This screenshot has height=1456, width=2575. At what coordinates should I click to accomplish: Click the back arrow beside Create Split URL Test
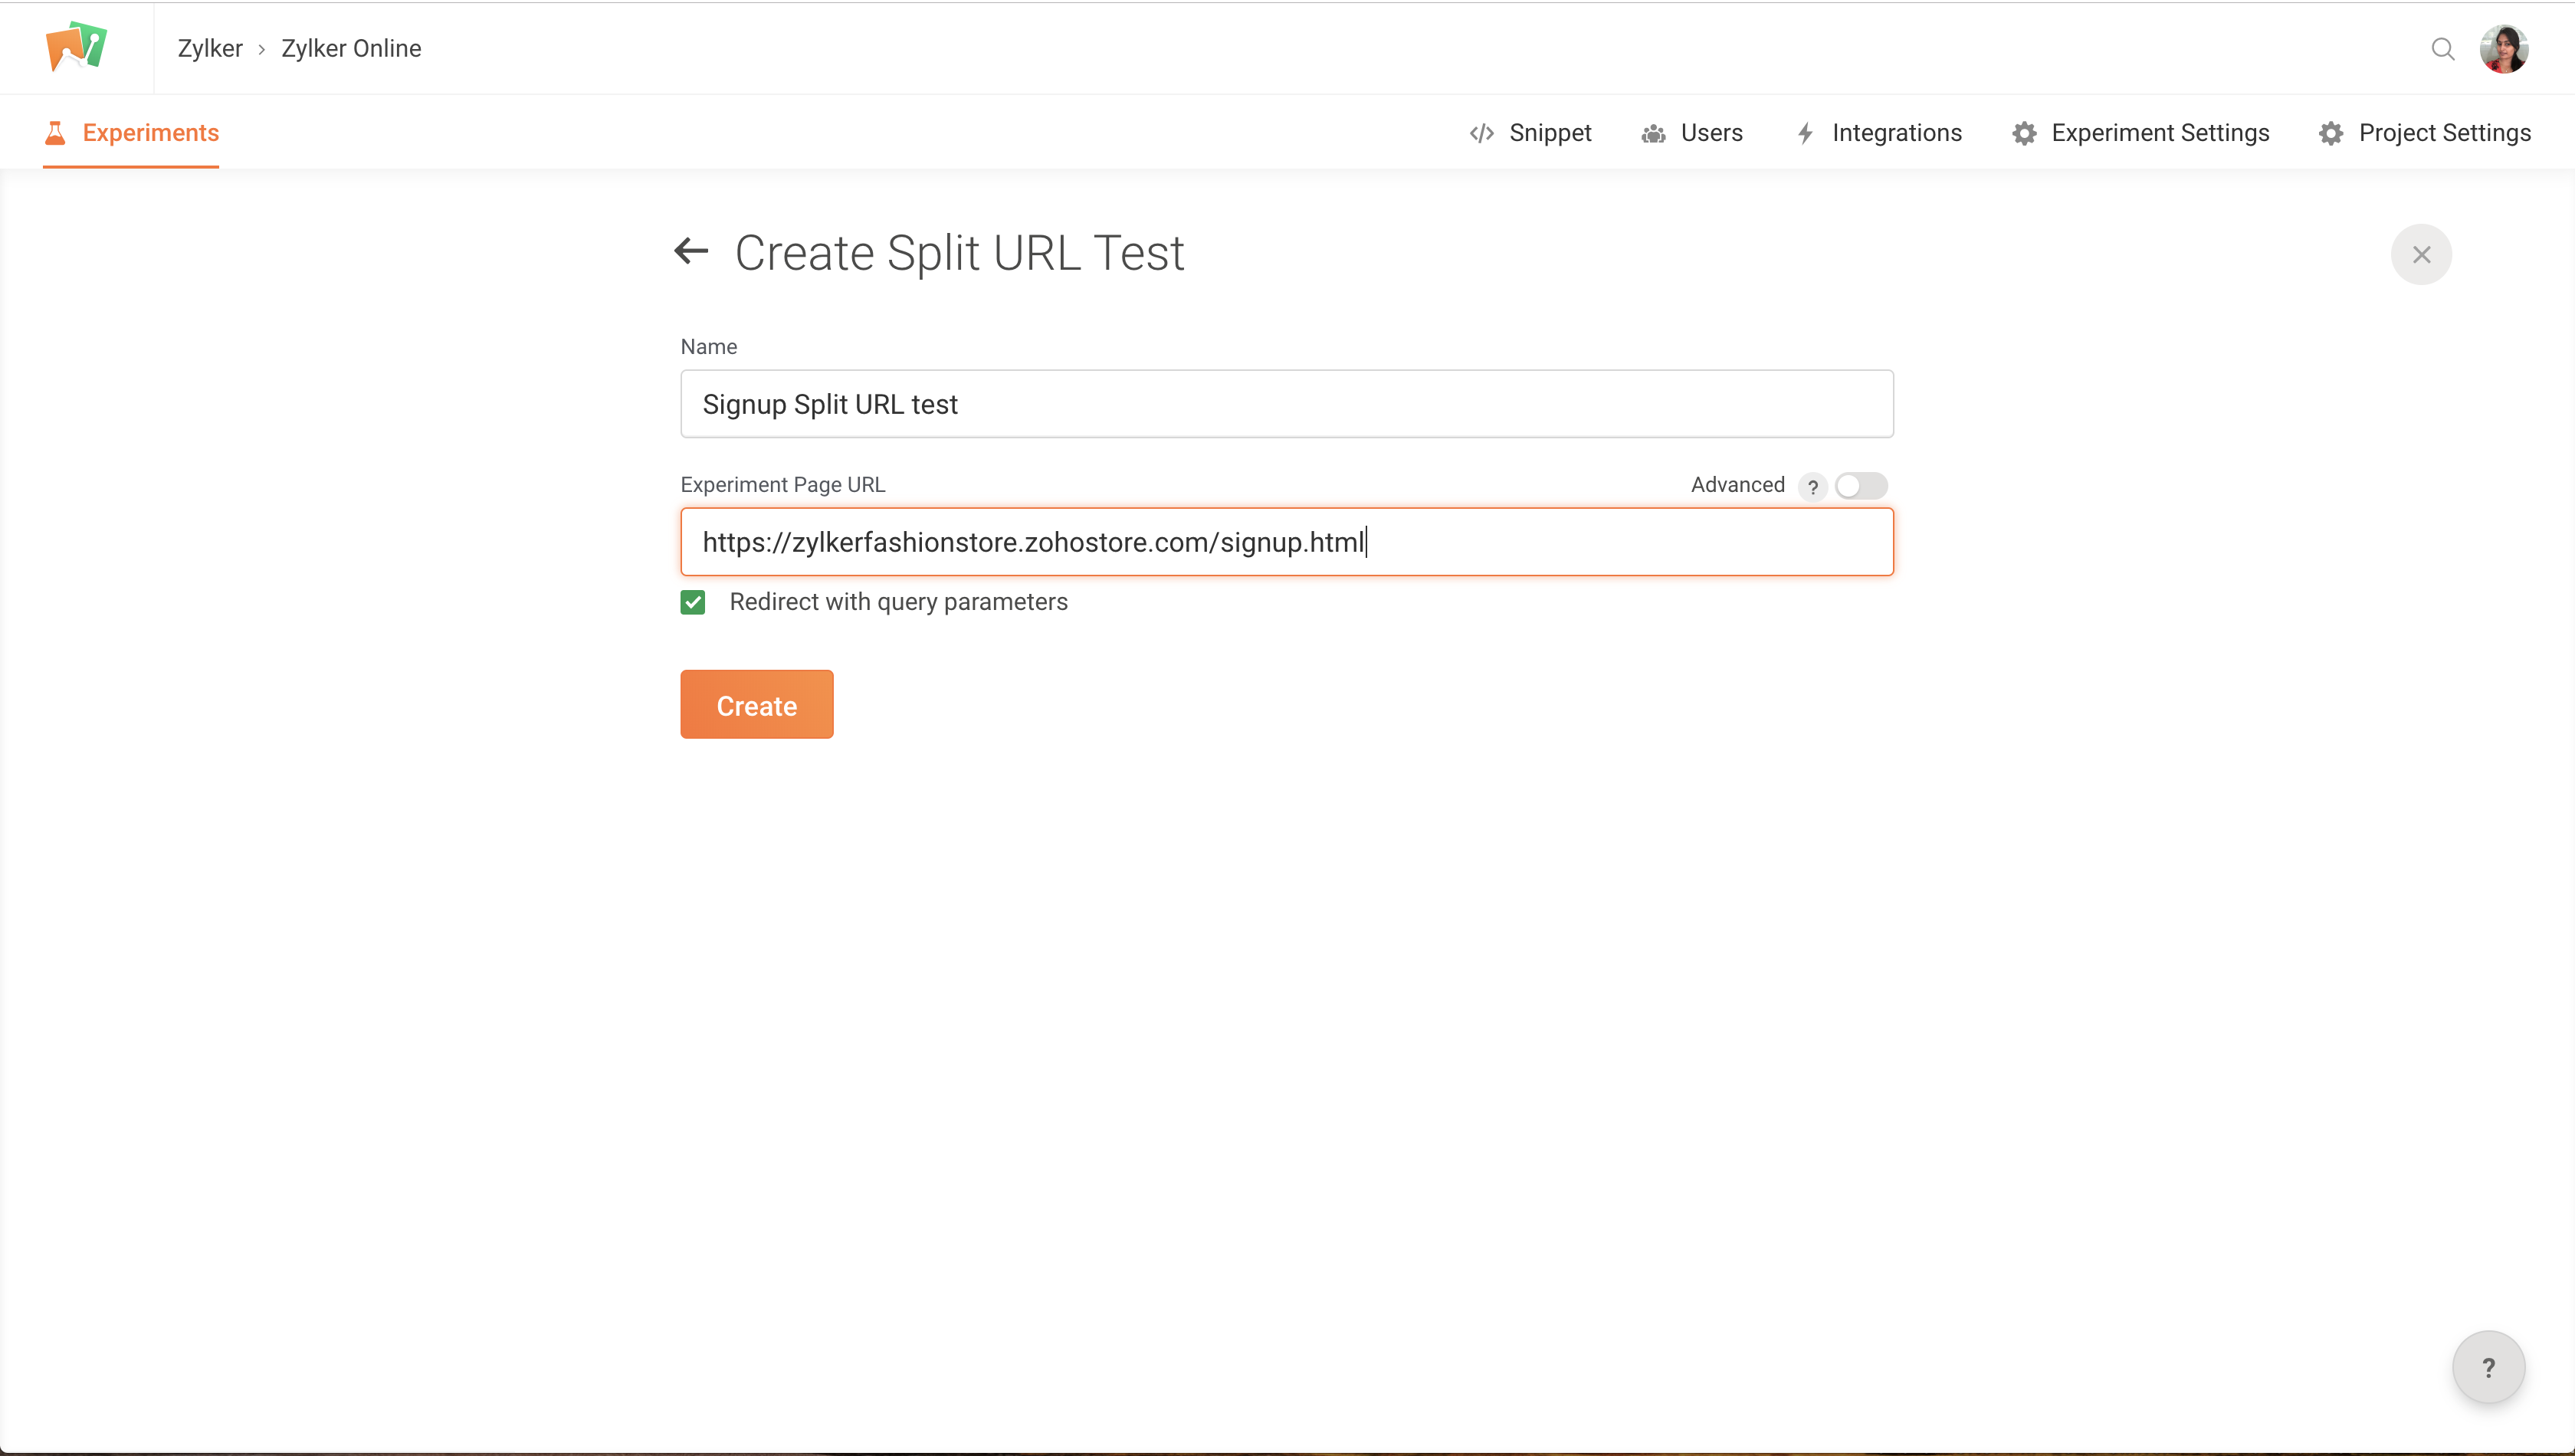[x=691, y=251]
